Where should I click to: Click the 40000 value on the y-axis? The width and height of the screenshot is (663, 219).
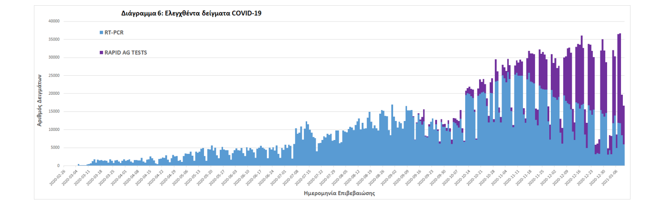pos(53,21)
